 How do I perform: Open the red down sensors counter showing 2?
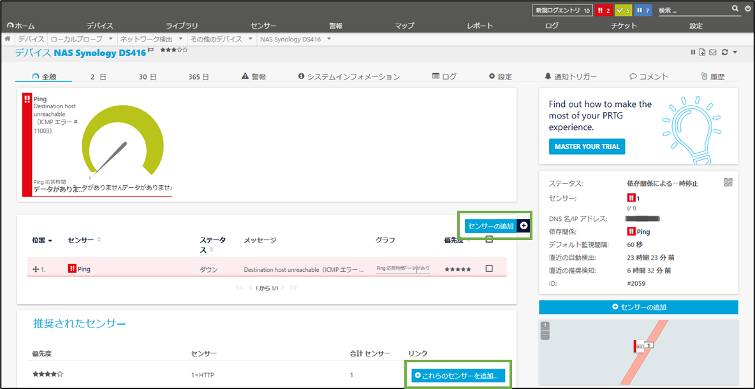pyautogui.click(x=603, y=10)
